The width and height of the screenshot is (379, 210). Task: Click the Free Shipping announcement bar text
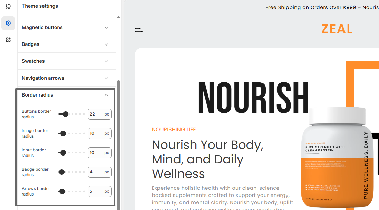[321, 7]
